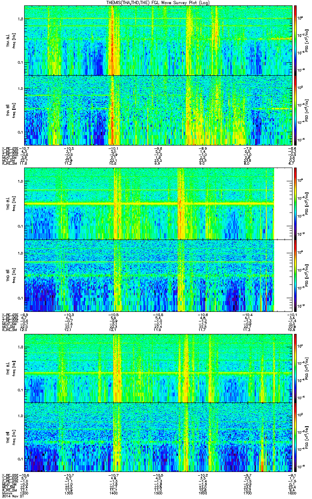This screenshot has height=499, width=312.
Task: Click the 'X_RE_GSE' row label under the THA panels
Action: point(11,148)
